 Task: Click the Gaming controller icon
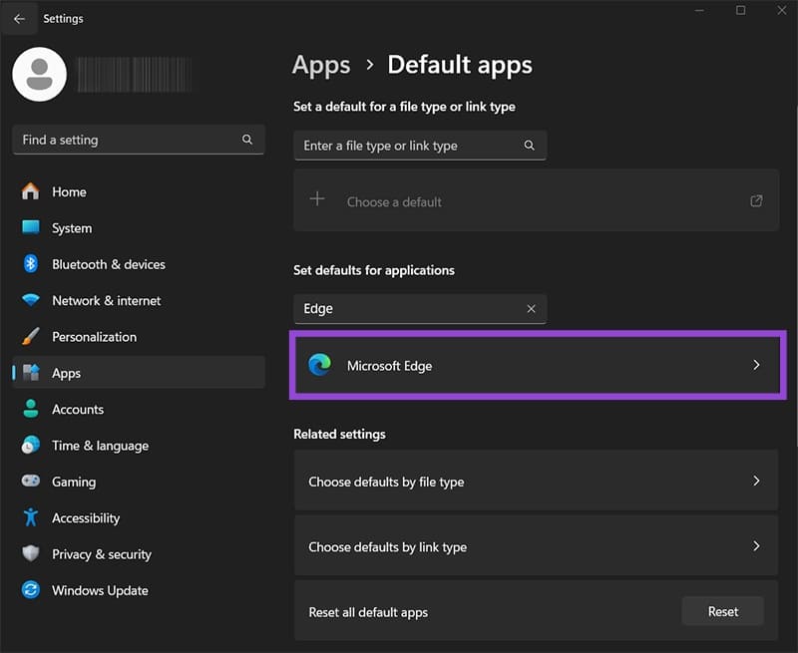[31, 482]
